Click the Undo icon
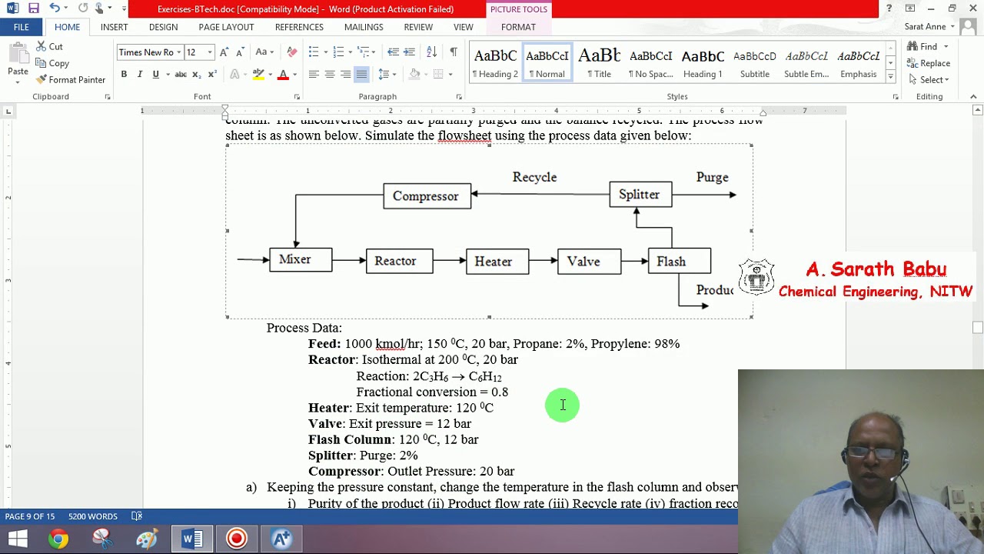Viewport: 984px width, 554px height. coord(55,8)
